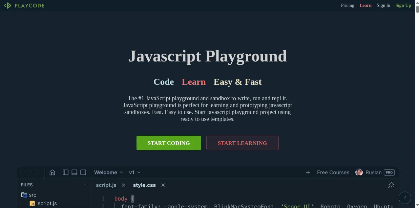Close the style.css tab

point(163,185)
